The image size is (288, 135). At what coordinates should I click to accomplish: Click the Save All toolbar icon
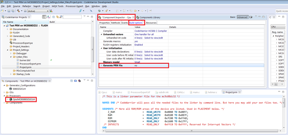[13, 11]
